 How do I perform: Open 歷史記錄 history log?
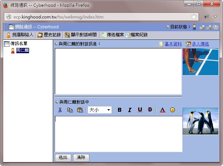(x=49, y=35)
